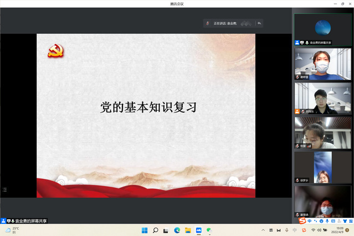This screenshot has width=354, height=236.
Task: Launch Microsoft Edge from taskbar
Action: (177, 230)
